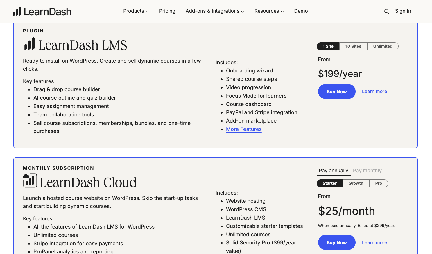Screen dimensions: 432x254
Task: Select the Growth plan tier
Action: click(x=356, y=183)
